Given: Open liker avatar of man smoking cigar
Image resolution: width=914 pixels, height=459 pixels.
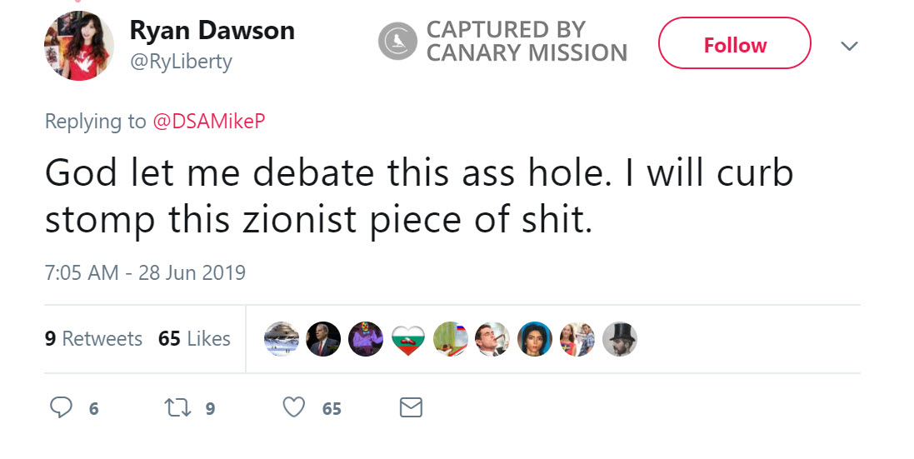Looking at the screenshot, I should tap(492, 339).
